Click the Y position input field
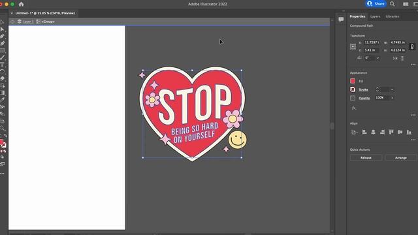The width and height of the screenshot is (418, 235). pyautogui.click(x=372, y=50)
